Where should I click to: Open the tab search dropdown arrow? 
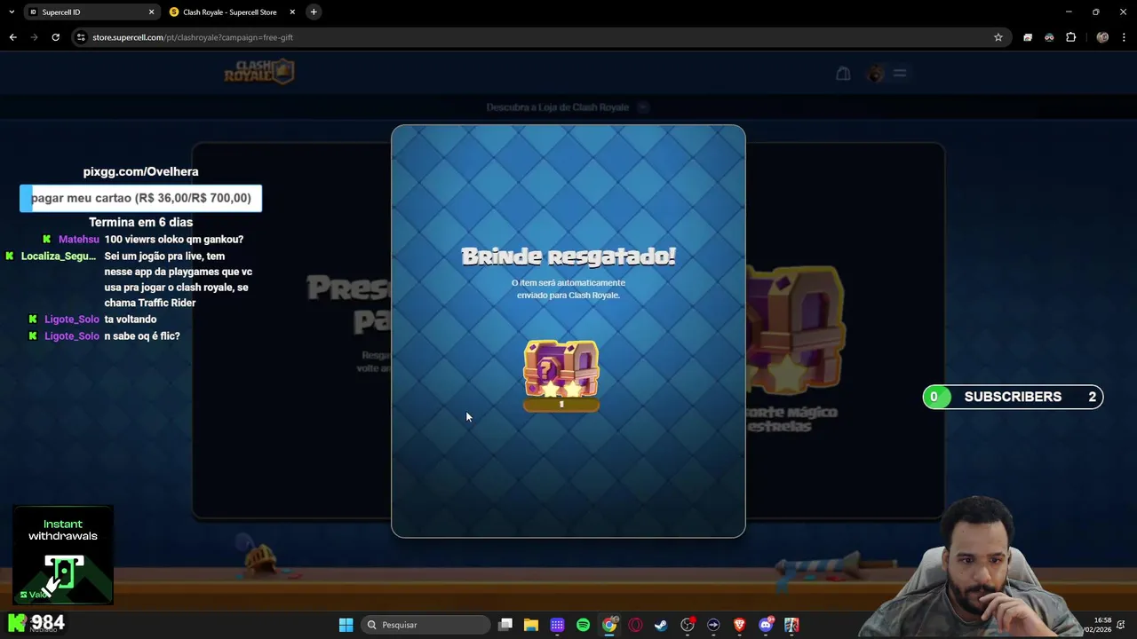[x=12, y=12]
